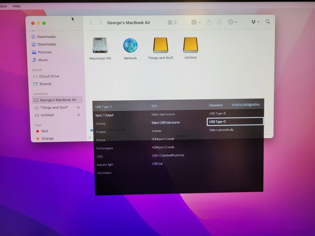Open HDMI port 1 mode setting
The height and width of the screenshot is (236, 315).
(x=163, y=139)
